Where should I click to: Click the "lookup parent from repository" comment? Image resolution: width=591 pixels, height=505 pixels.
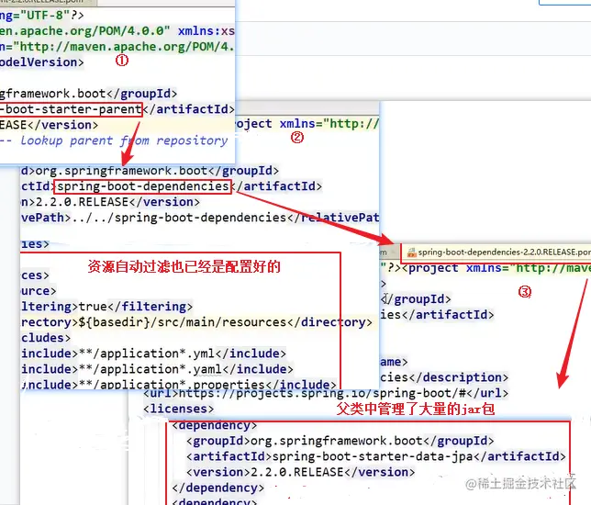click(x=124, y=140)
